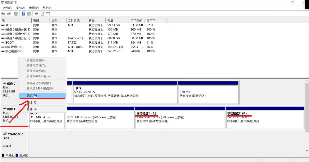The width and height of the screenshot is (309, 162).
Task: Select 脱机(O) in the context menu
Action: click(x=32, y=95)
